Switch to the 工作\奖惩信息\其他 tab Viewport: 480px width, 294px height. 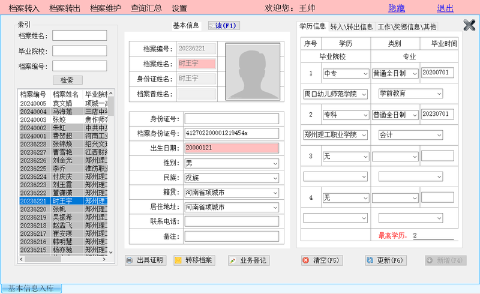coord(407,27)
